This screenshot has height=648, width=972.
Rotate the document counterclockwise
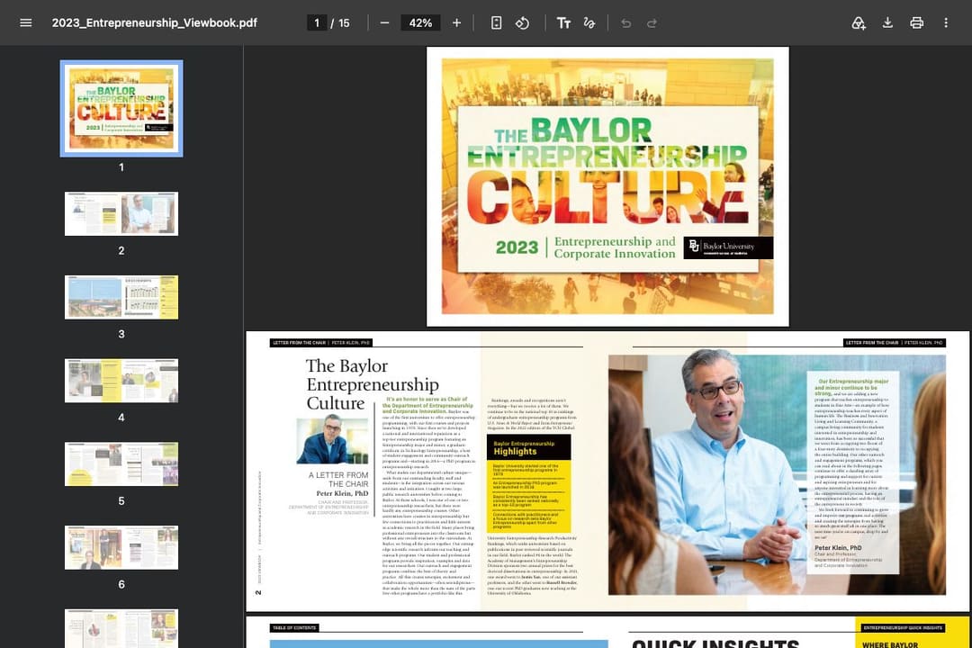(523, 22)
